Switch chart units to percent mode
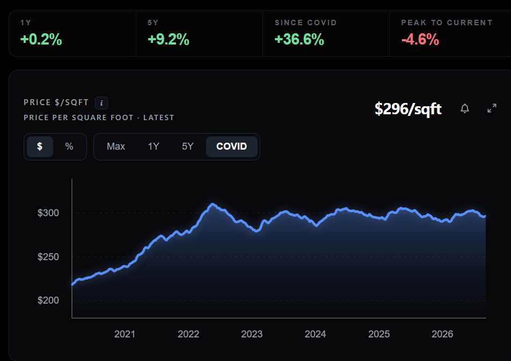Screen dimensions: 511x361 tap(69, 146)
